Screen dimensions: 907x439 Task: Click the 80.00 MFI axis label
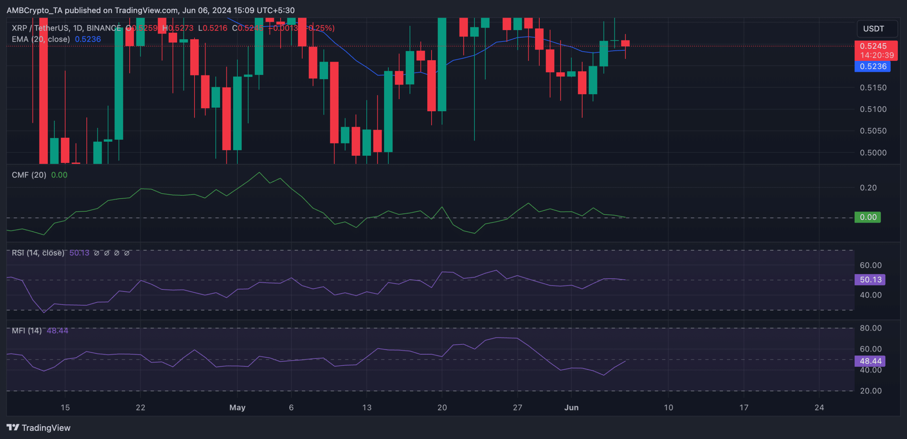pos(871,328)
